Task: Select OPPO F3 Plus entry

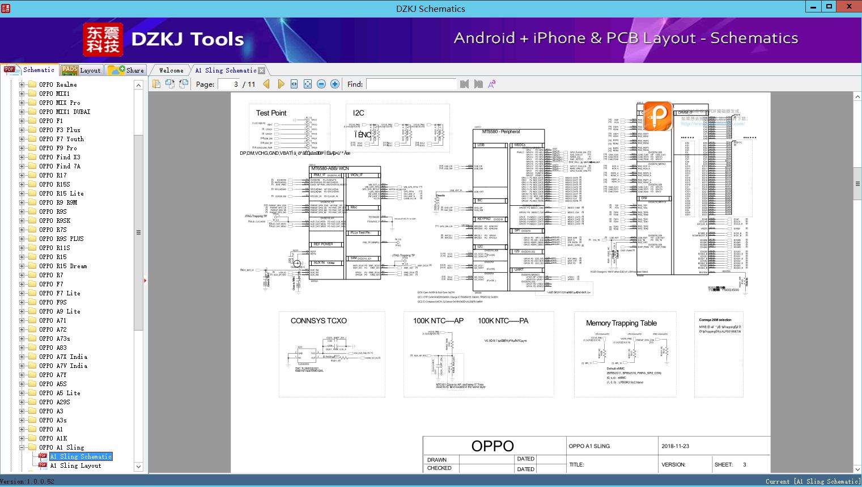Action: pos(60,130)
